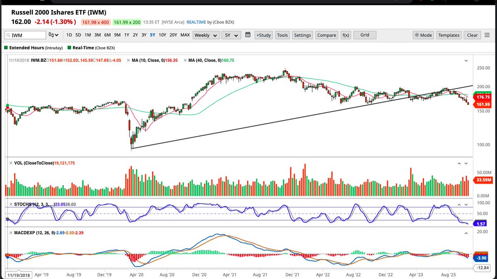Screen dimensions: 497x279
Task: Select the 1M time range
Action: (x=88, y=35)
